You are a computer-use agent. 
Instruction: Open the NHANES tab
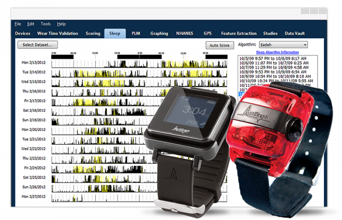click(x=185, y=33)
